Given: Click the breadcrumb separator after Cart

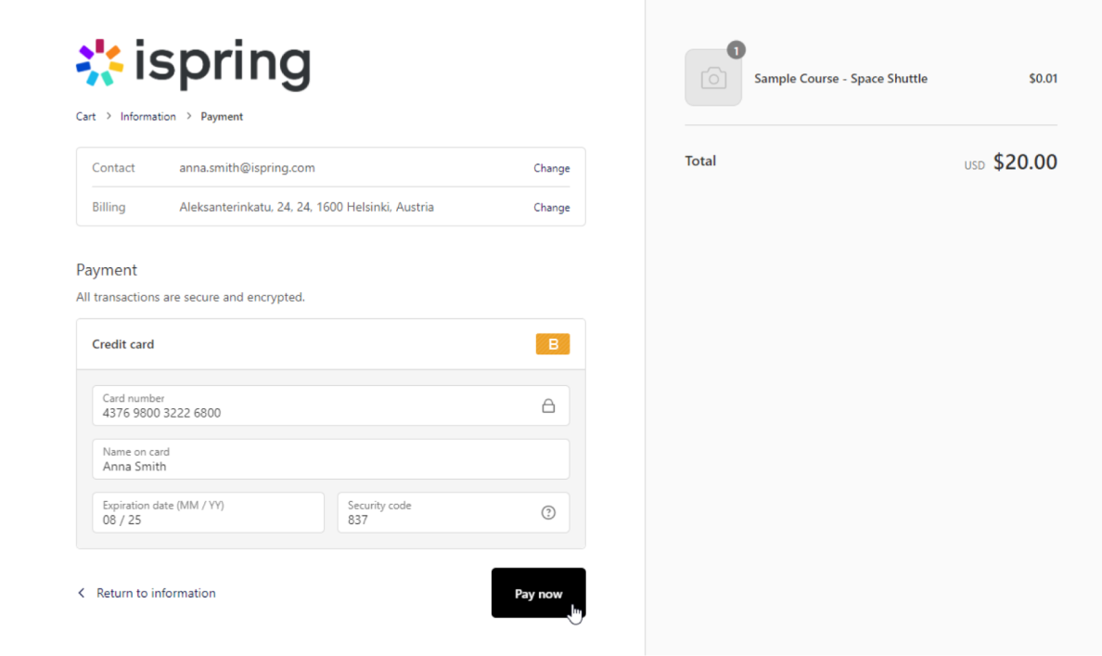Looking at the screenshot, I should click(108, 116).
